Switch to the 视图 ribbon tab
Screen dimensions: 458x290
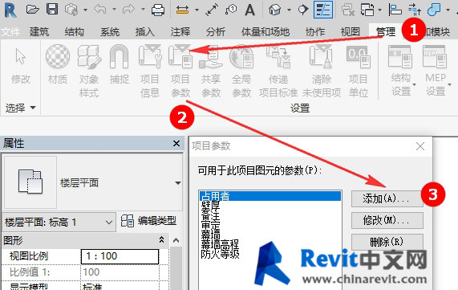pos(351,31)
